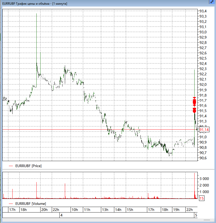Click the 10h label on time axis
Viewport: 216px width, 223px height.
pyautogui.click(x=75, y=210)
